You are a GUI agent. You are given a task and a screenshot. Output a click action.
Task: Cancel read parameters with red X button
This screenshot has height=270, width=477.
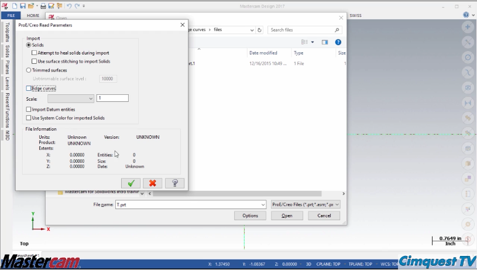[152, 183]
